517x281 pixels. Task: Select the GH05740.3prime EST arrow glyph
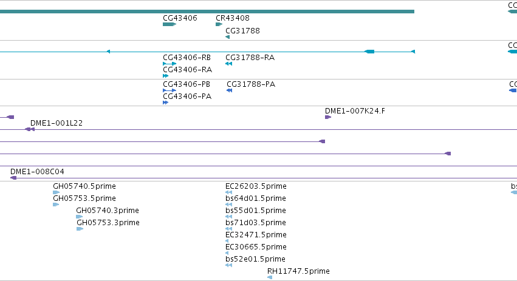(80, 217)
